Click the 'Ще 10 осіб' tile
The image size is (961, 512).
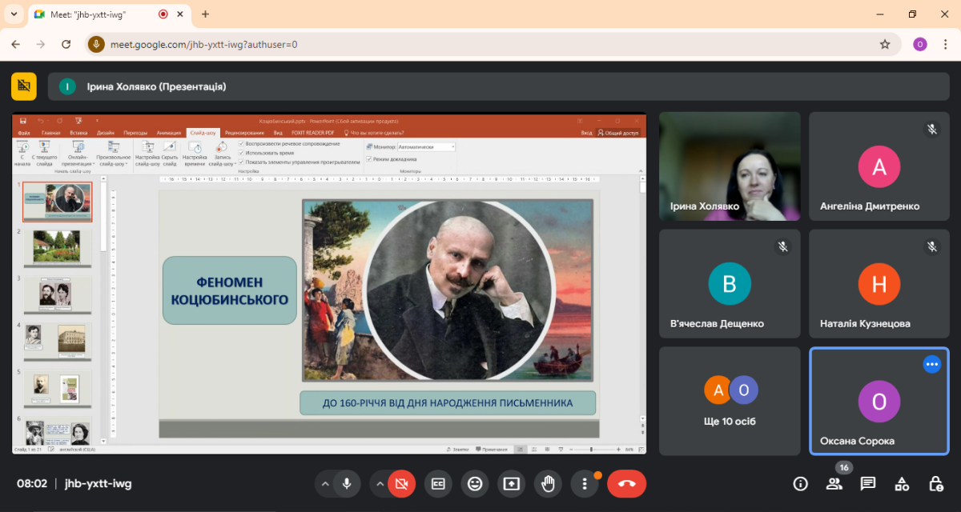730,401
